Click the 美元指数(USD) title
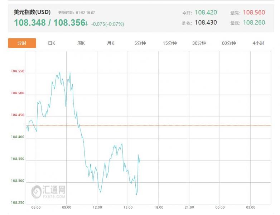Viewport: 280px width, 215px height. coord(32,12)
